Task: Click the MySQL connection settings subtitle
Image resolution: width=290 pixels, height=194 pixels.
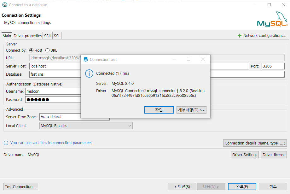Action: 27,23
